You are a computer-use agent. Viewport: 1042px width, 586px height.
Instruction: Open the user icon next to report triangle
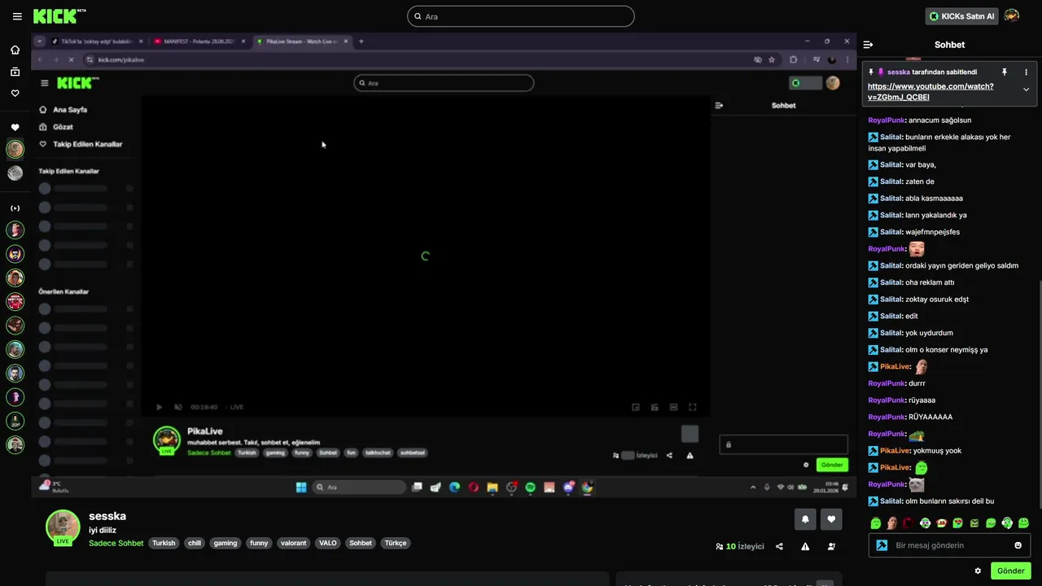831,547
